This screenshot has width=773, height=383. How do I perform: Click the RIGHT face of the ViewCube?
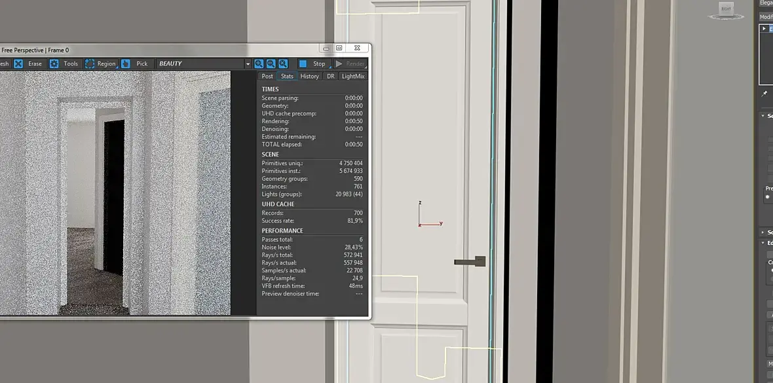click(x=726, y=9)
